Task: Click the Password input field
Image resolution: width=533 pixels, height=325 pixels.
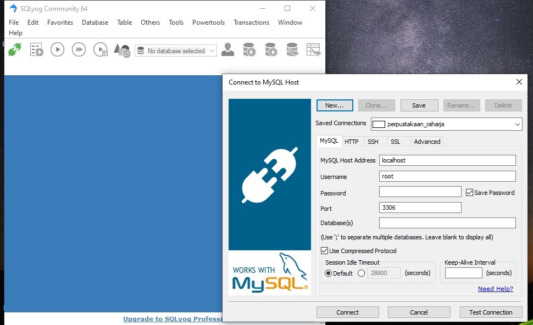Action: point(420,192)
